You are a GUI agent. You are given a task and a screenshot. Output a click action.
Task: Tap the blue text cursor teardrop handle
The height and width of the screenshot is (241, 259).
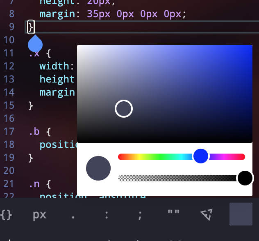[35, 44]
